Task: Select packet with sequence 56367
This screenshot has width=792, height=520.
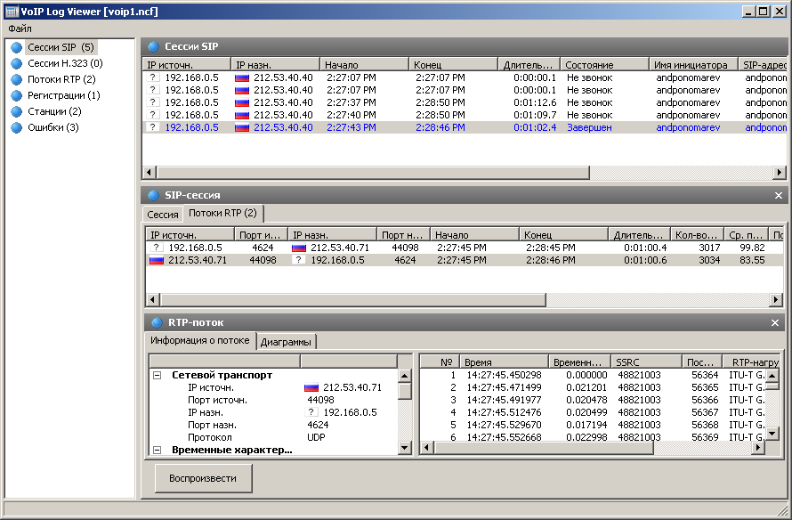Action: point(593,412)
